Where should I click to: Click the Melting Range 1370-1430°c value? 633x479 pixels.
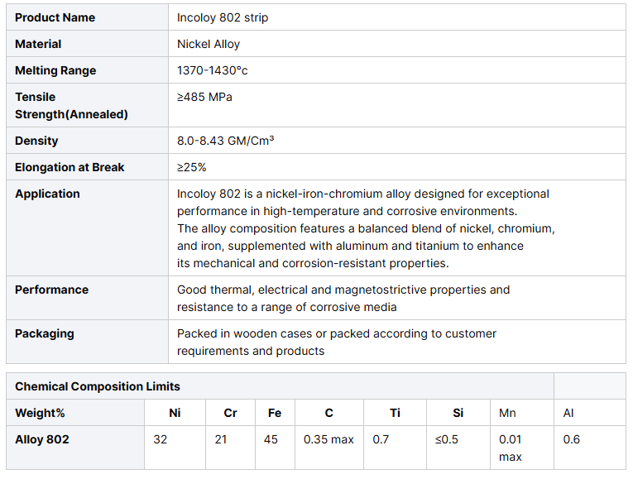[213, 70]
